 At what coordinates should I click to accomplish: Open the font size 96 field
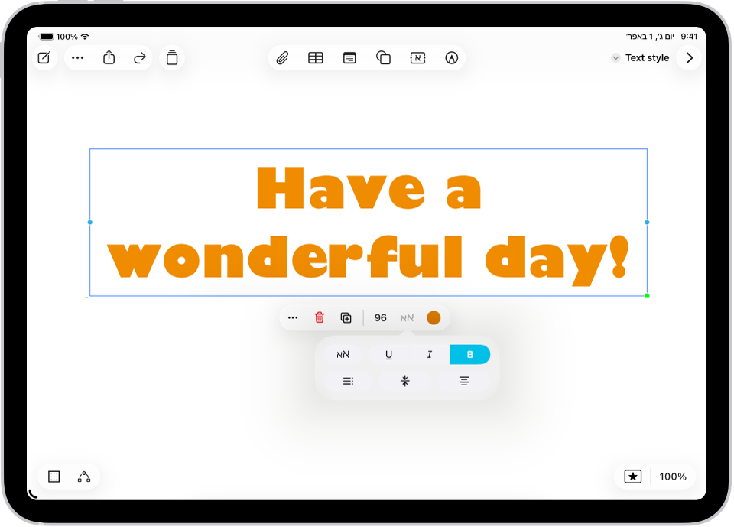(381, 318)
